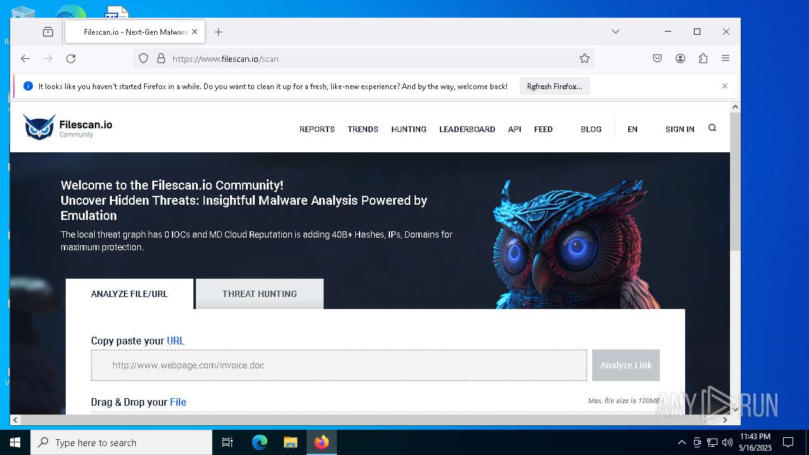Open Firefox account icon
The image size is (809, 455).
coord(680,58)
